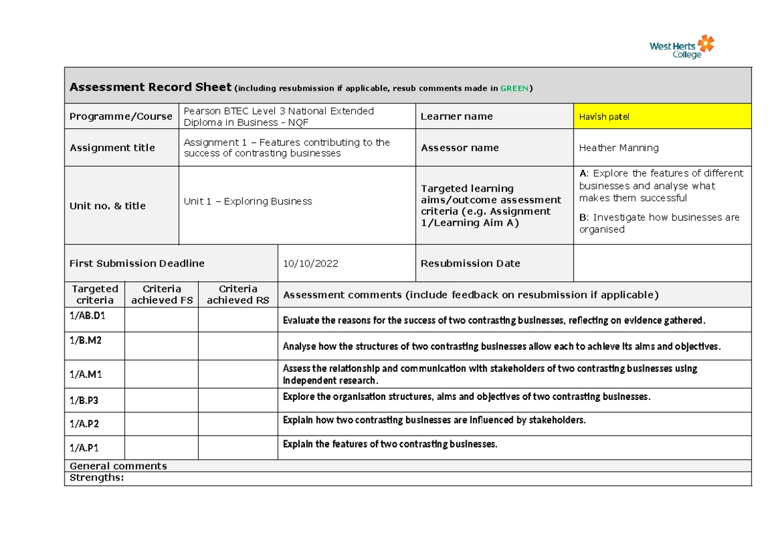
Task: Select the date '10/10/2022'
Action: point(310,264)
